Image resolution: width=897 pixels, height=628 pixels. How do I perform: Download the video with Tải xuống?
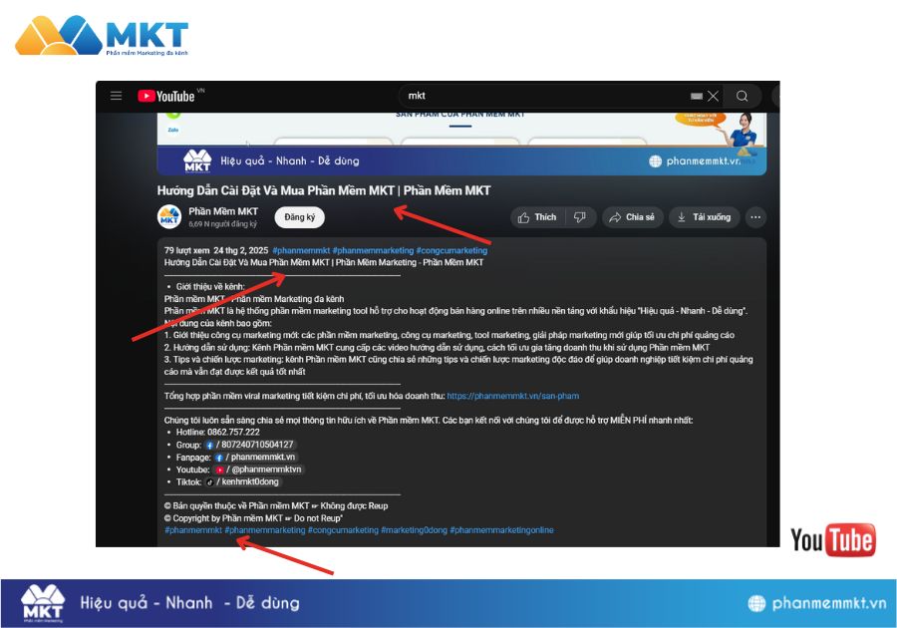[705, 217]
